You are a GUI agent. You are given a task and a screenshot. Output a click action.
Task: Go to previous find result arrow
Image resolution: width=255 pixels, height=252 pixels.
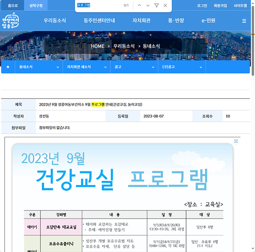(139, 5)
